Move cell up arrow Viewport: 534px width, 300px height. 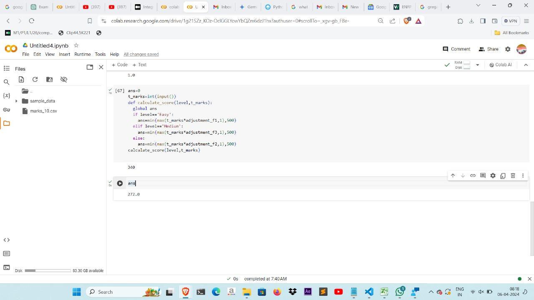453,175
